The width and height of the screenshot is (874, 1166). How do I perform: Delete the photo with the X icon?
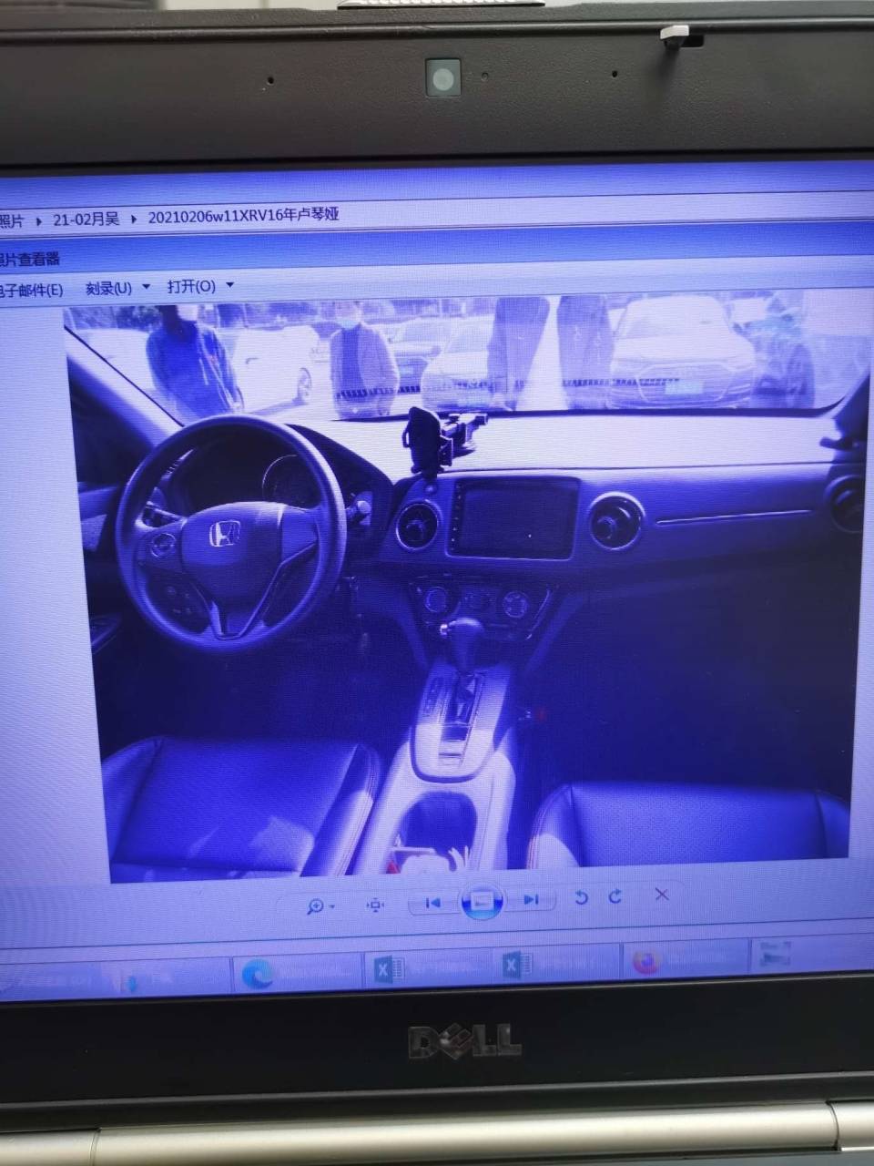(662, 895)
